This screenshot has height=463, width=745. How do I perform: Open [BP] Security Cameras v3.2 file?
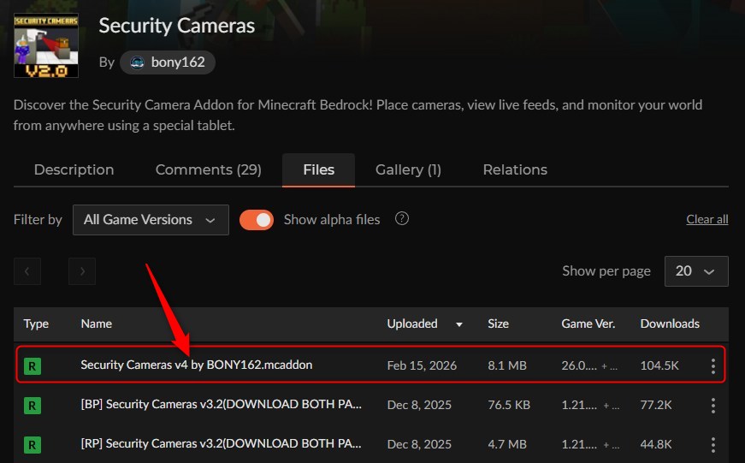pyautogui.click(x=222, y=405)
